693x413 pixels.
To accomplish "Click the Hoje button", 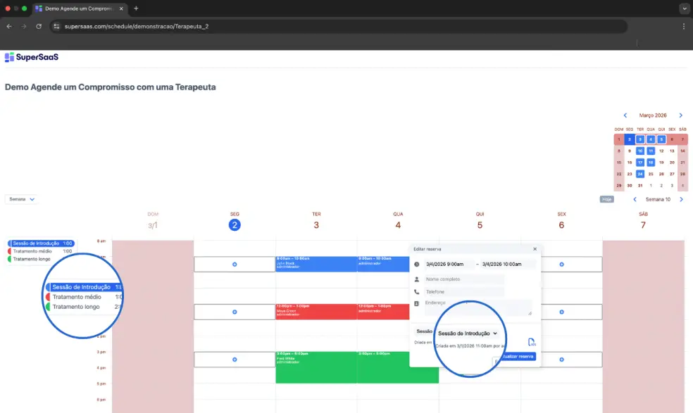I will point(606,199).
